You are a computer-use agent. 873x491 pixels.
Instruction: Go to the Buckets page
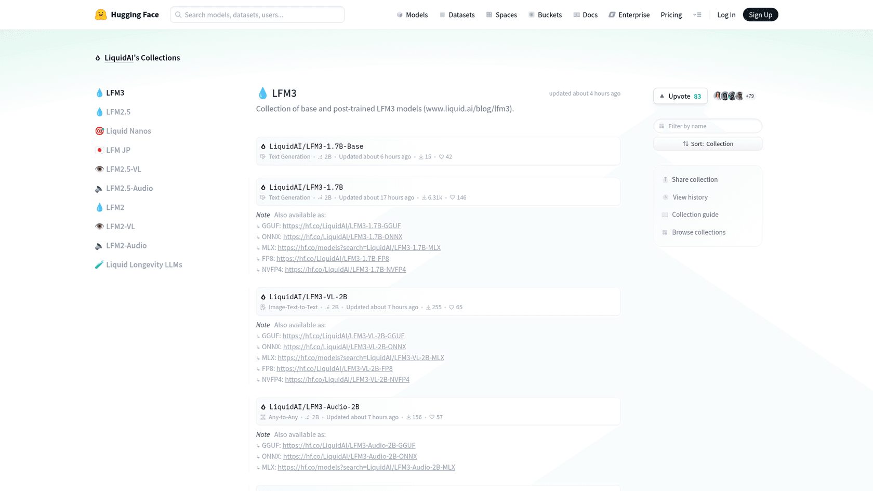[x=545, y=15]
